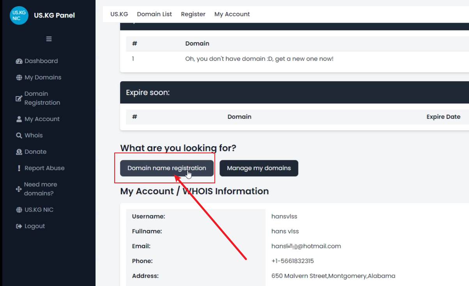
Task: Click the Logout arrow icon
Action: (19, 226)
